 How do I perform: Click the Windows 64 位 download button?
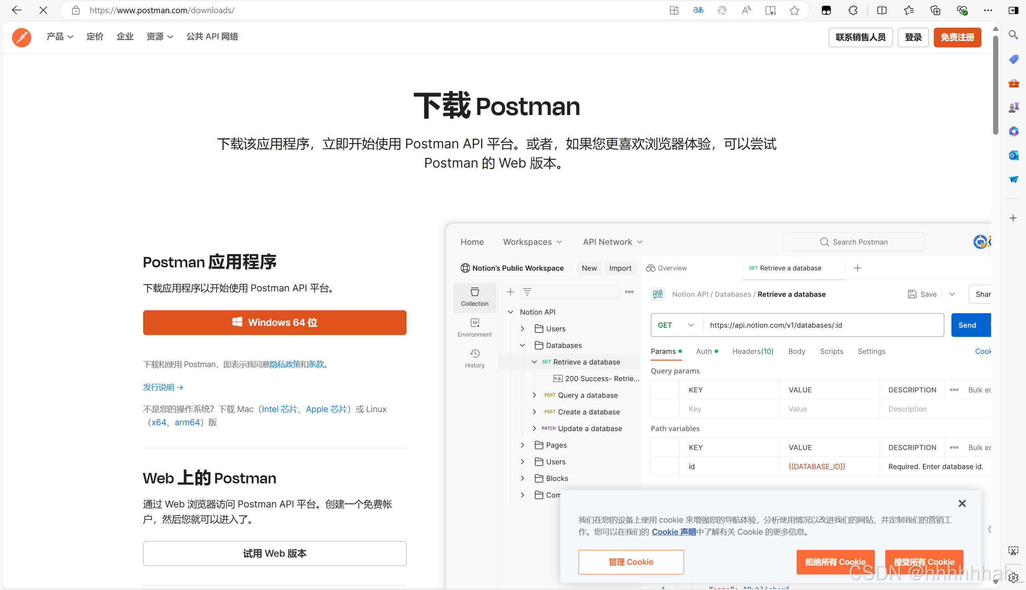pos(274,323)
